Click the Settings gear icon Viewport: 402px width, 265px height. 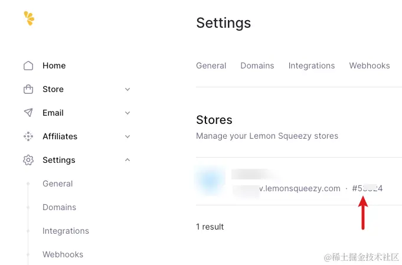(28, 160)
